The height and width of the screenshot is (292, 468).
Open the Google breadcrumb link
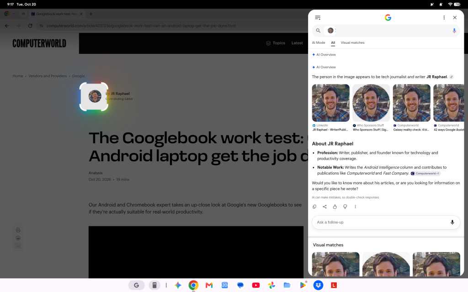tap(78, 76)
